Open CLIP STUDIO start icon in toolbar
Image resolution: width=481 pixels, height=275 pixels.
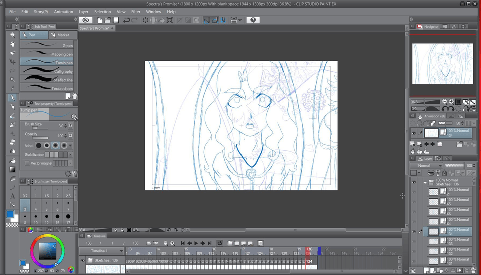point(86,20)
